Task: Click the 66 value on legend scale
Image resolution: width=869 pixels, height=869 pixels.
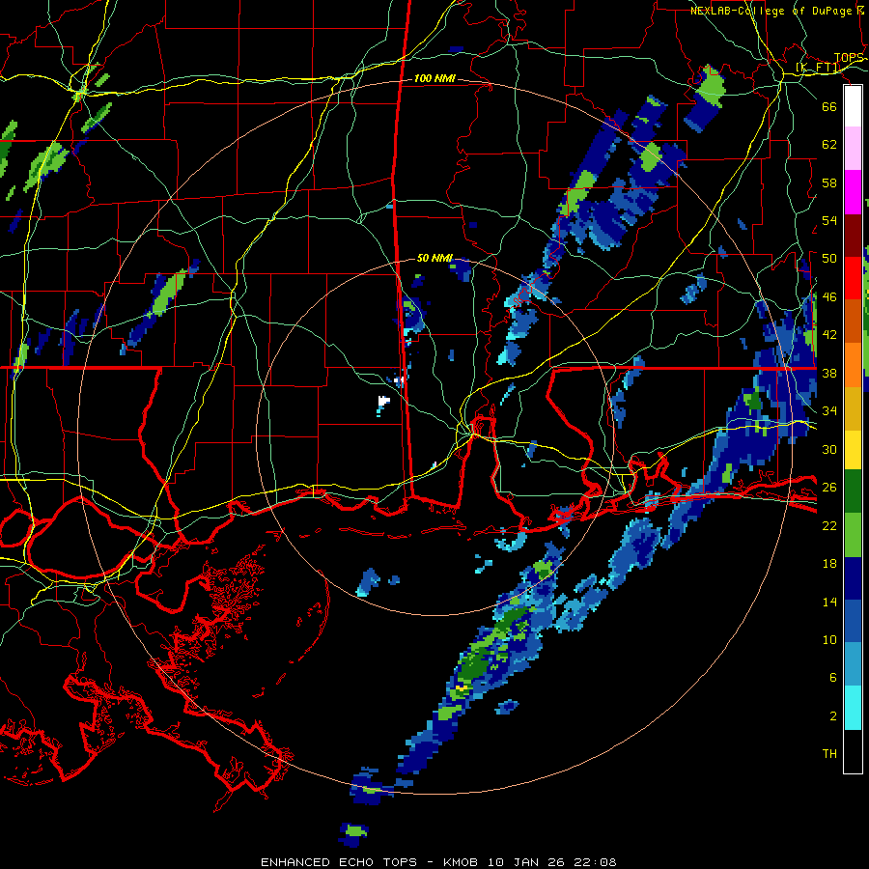Action: point(829,106)
